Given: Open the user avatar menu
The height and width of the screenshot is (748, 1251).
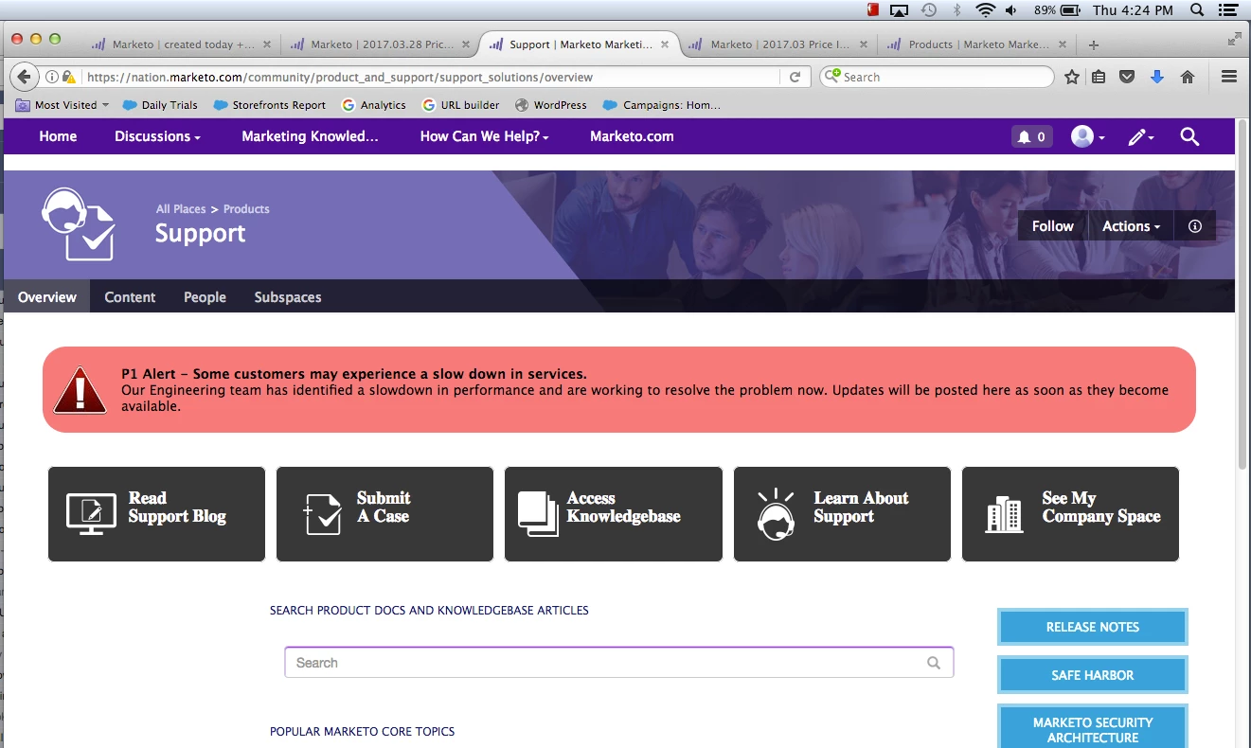Looking at the screenshot, I should [1088, 137].
